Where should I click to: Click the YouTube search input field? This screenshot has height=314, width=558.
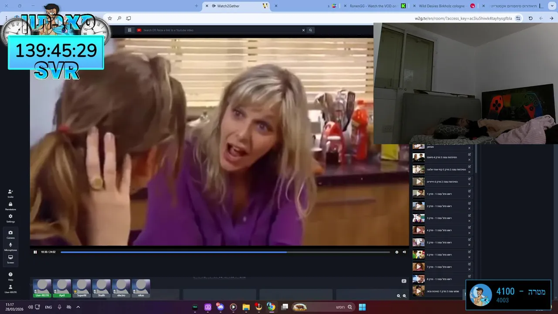click(x=221, y=30)
